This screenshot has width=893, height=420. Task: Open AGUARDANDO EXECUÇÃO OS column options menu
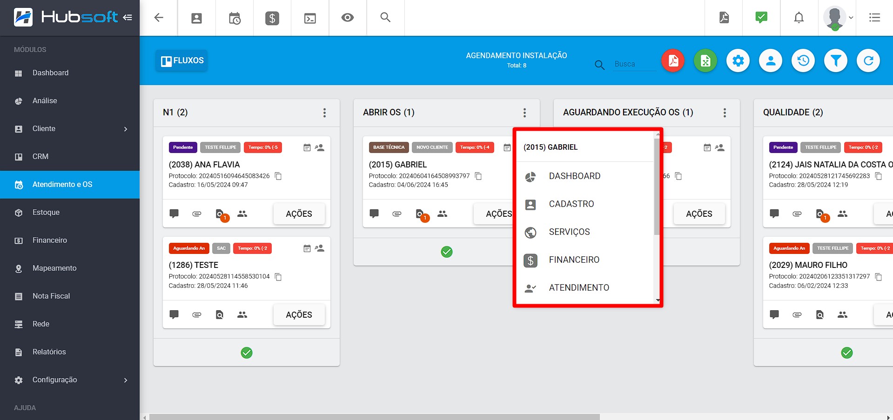(x=725, y=113)
